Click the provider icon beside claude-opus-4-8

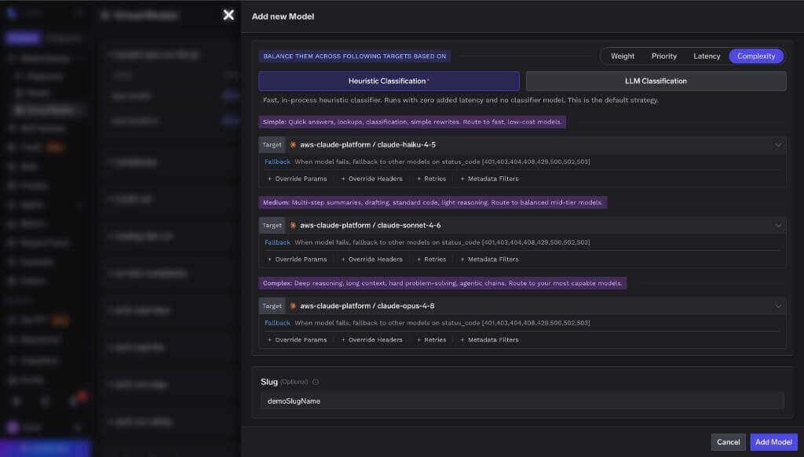pos(293,306)
